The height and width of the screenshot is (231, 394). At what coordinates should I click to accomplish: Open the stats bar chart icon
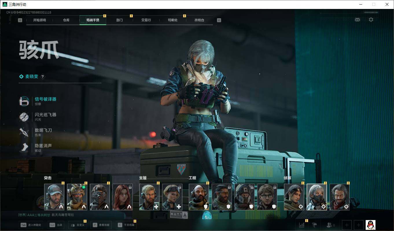click(302, 225)
